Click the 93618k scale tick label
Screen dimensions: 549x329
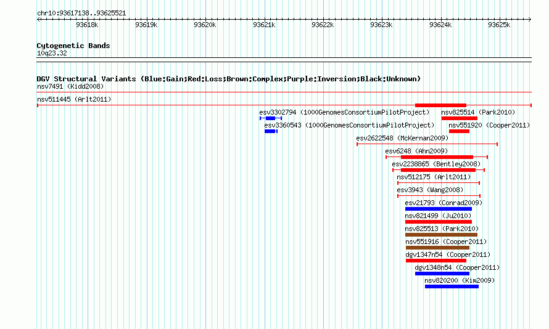87,25
